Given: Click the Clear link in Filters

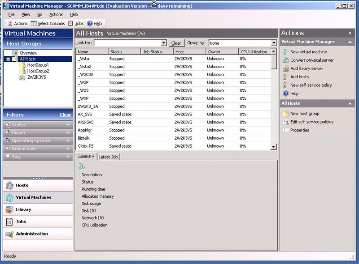Looking at the screenshot, I should point(66,115).
